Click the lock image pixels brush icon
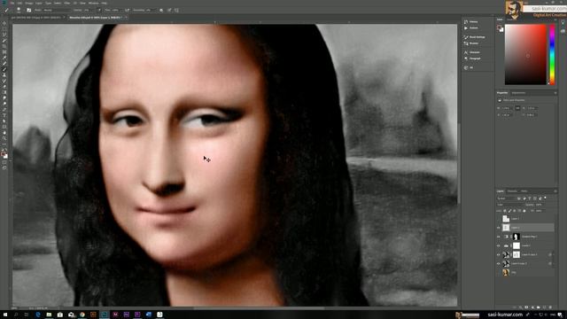Image resolution: width=567 pixels, height=319 pixels. coord(509,211)
